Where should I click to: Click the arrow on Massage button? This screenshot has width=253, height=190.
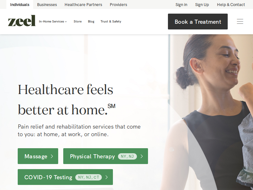52,156
